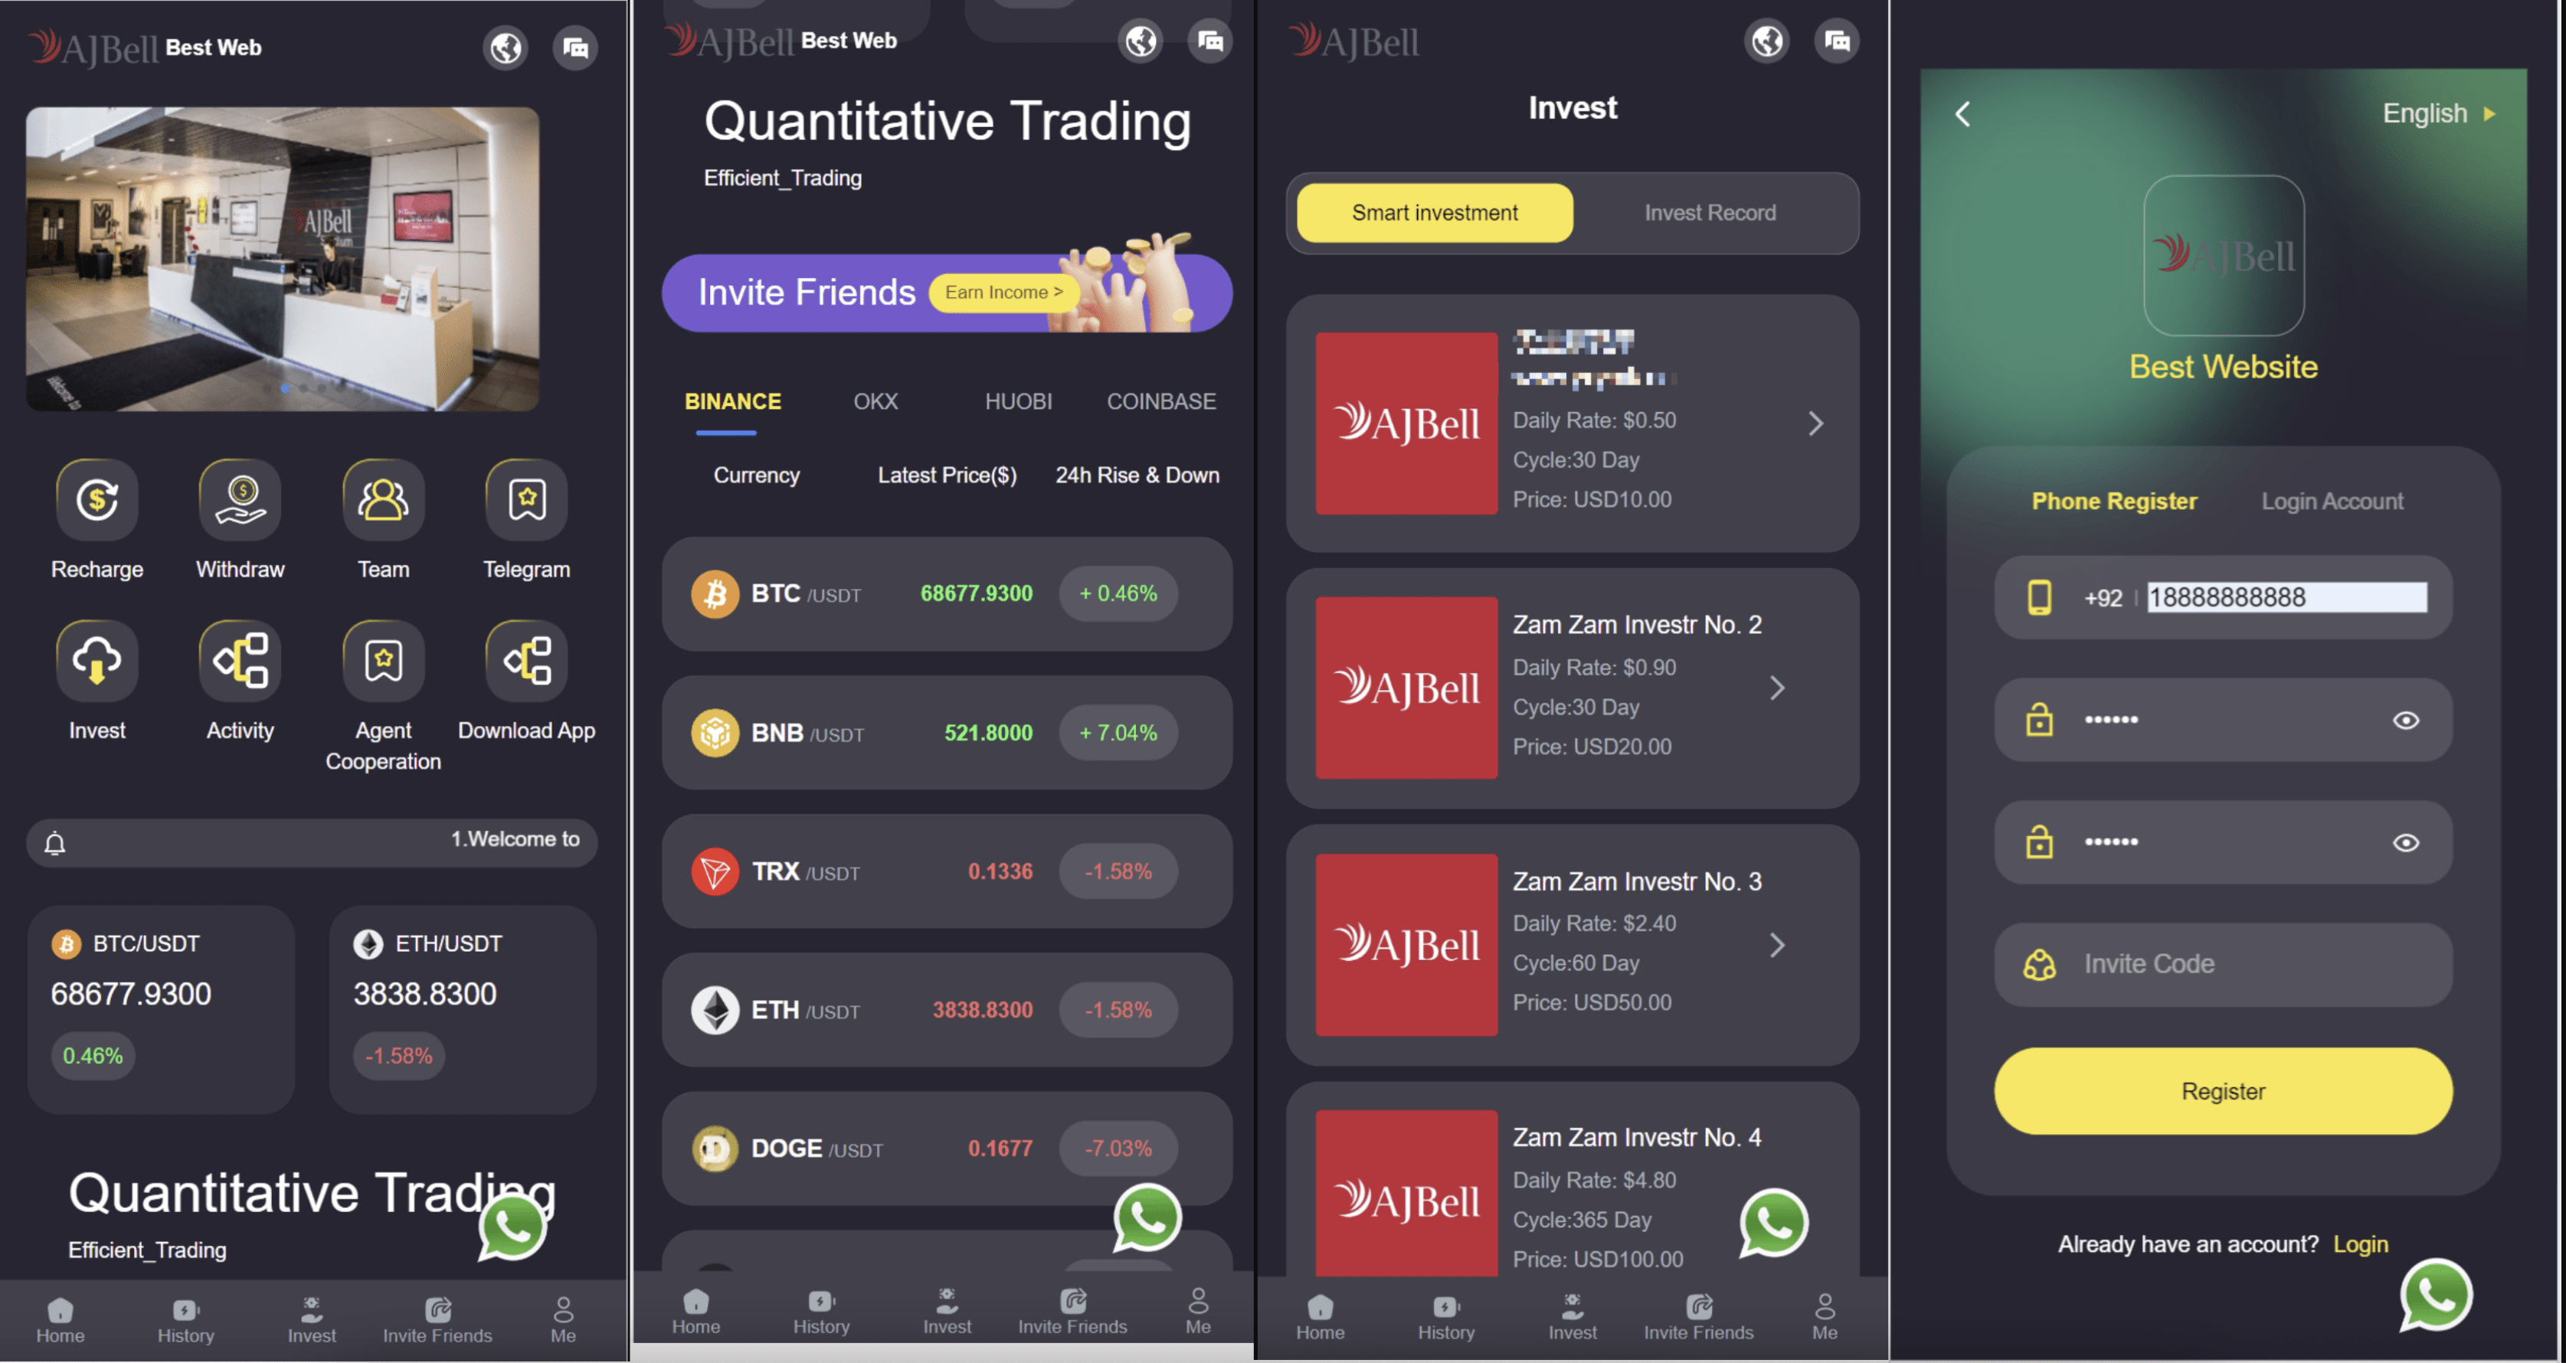The width and height of the screenshot is (2566, 1363).
Task: Toggle password visibility on first field
Action: (2405, 718)
